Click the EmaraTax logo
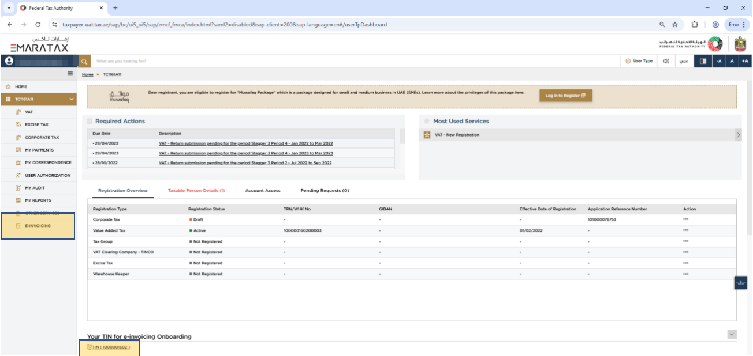Image resolution: width=753 pixels, height=356 pixels. click(x=39, y=44)
